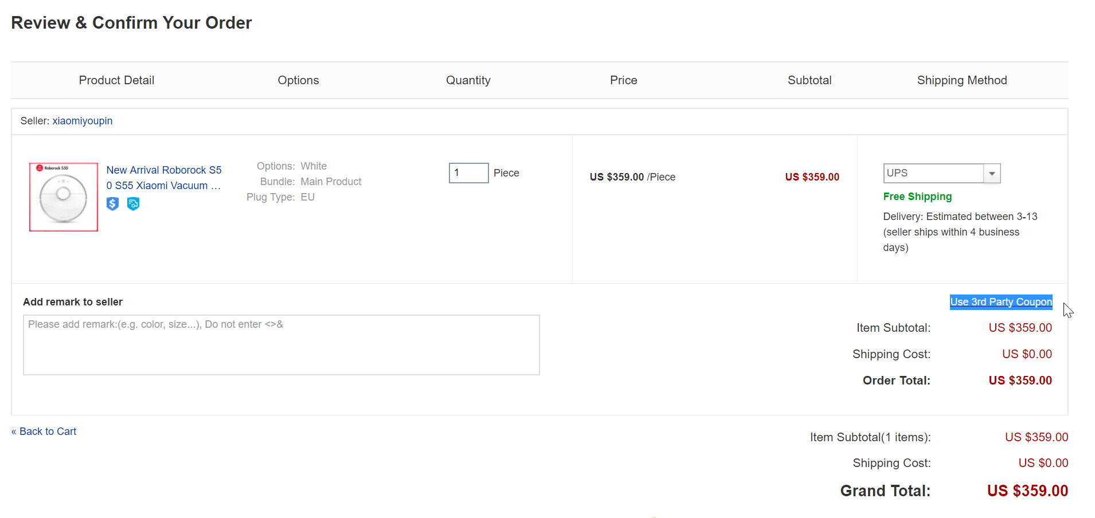1095x518 pixels.
Task: Click the US $359.00 /Piece price text
Action: point(632,177)
